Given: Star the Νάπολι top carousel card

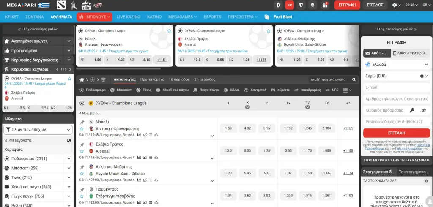Looking at the screenshot, I should tap(169, 31).
